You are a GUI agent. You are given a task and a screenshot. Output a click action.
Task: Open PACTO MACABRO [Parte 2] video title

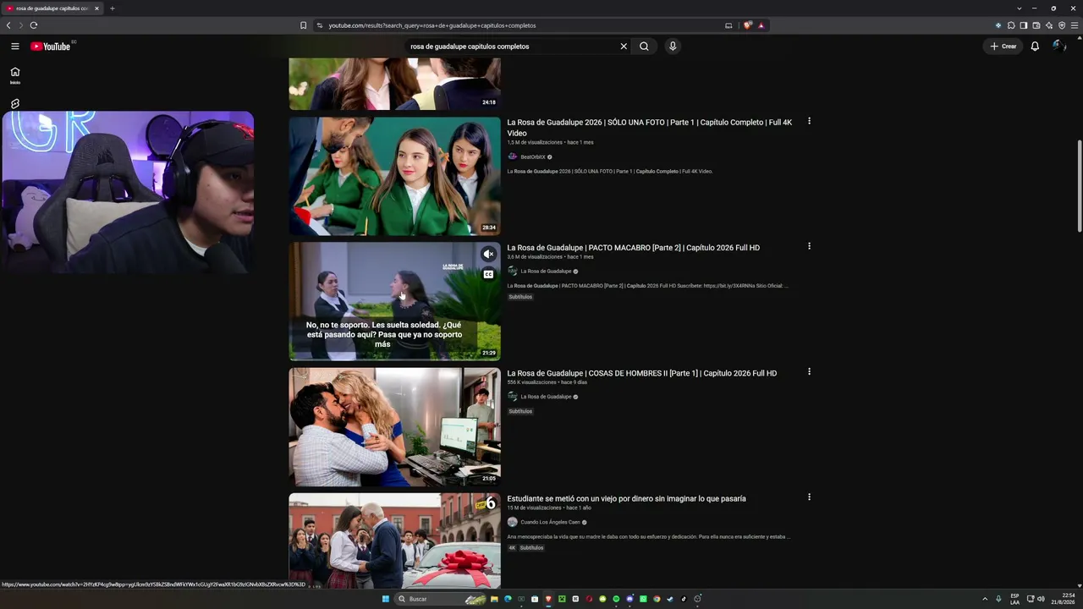[x=634, y=248]
